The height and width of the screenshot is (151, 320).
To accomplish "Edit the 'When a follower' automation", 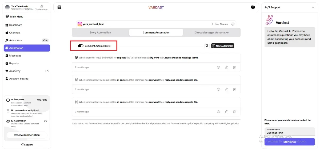I will click(226, 67).
